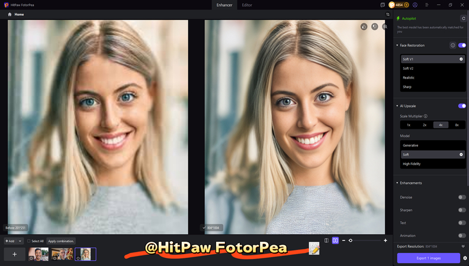Click the thumbs-up feedback icon

[364, 27]
